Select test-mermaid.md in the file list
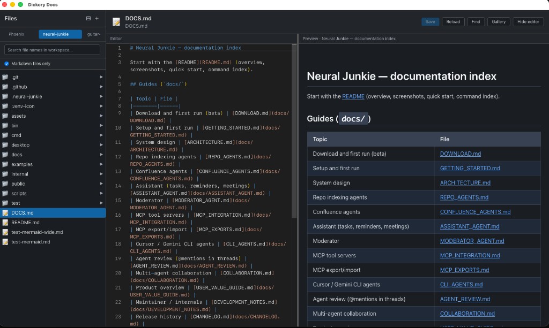The height and width of the screenshot is (328, 549). tap(53, 242)
